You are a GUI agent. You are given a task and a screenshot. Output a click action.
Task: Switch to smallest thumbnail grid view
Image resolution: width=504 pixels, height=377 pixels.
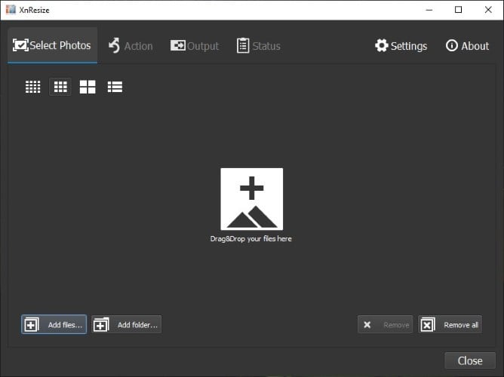click(32, 87)
